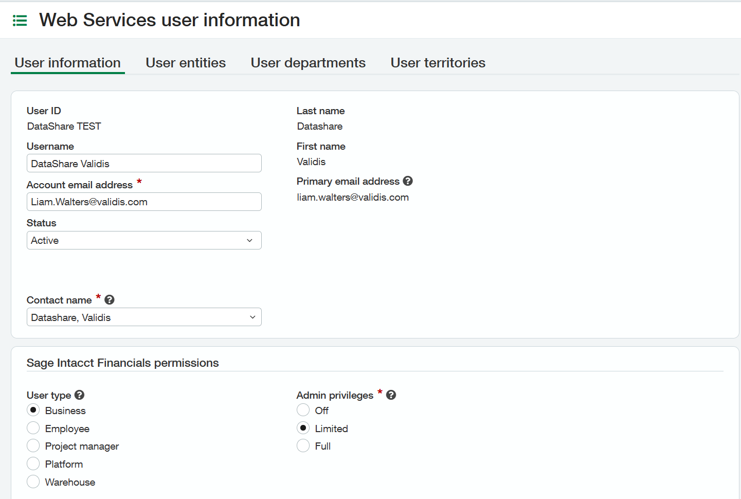Select Limited admin privileges
The image size is (741, 499).
pos(303,429)
